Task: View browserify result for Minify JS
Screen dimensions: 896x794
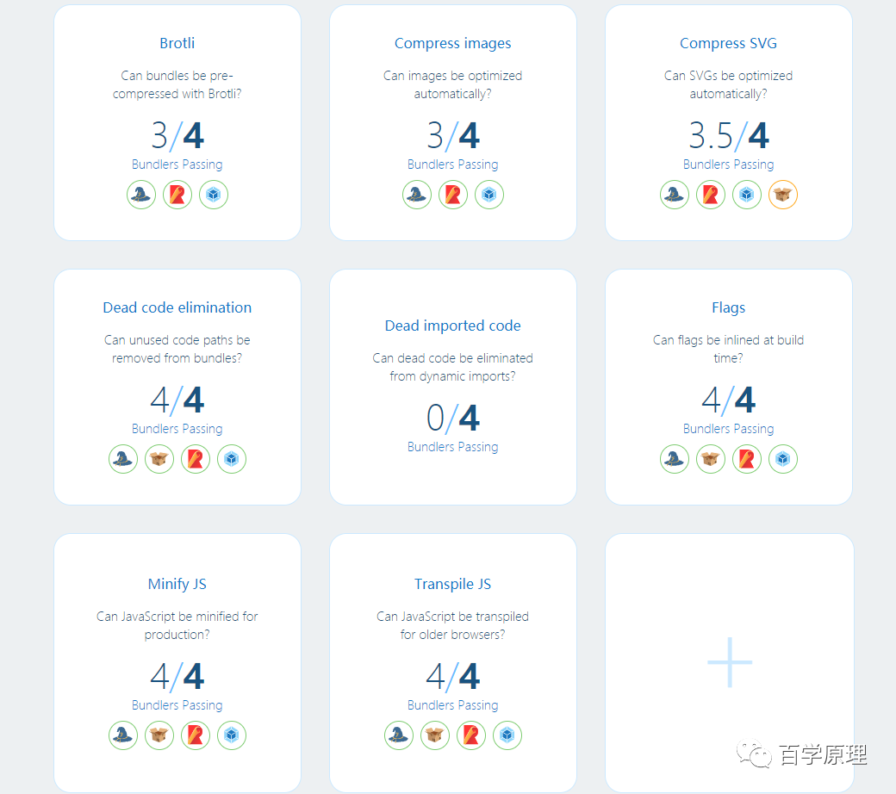Action: click(x=123, y=735)
